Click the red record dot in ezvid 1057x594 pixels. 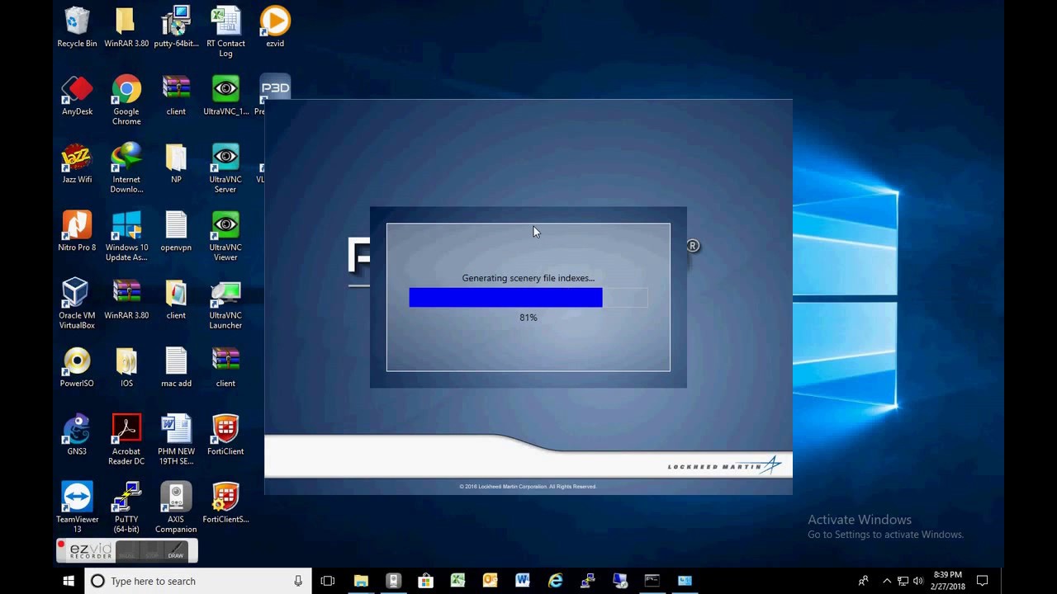(x=61, y=544)
